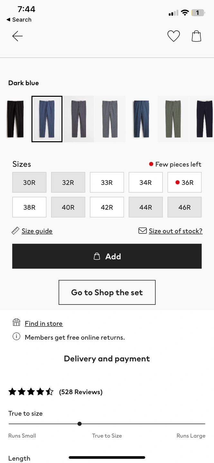The height and width of the screenshot is (463, 214).
Task: Tap the envelope icon for out-of-stock notification
Action: 143,231
